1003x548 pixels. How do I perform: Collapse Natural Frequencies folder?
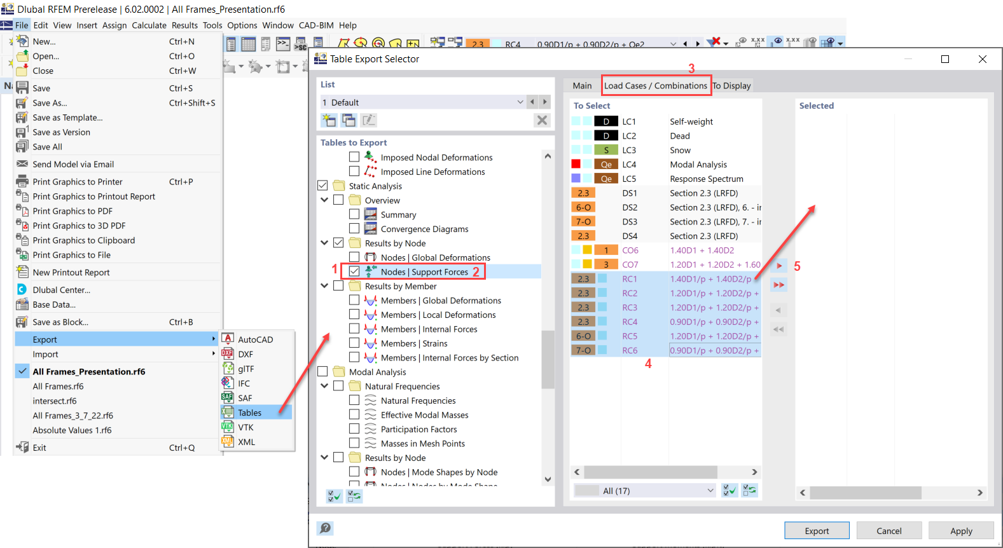pyautogui.click(x=324, y=386)
